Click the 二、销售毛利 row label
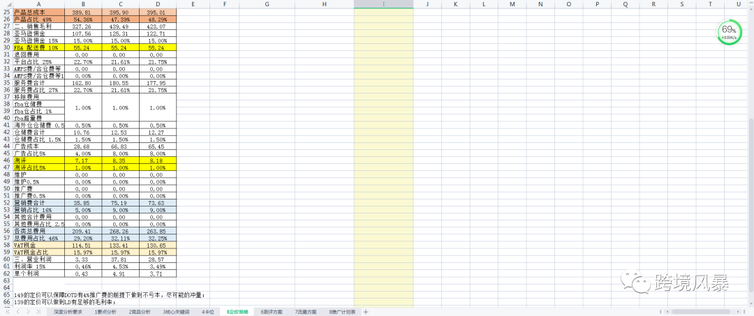Viewport: 754px width, 316px height. pos(39,27)
